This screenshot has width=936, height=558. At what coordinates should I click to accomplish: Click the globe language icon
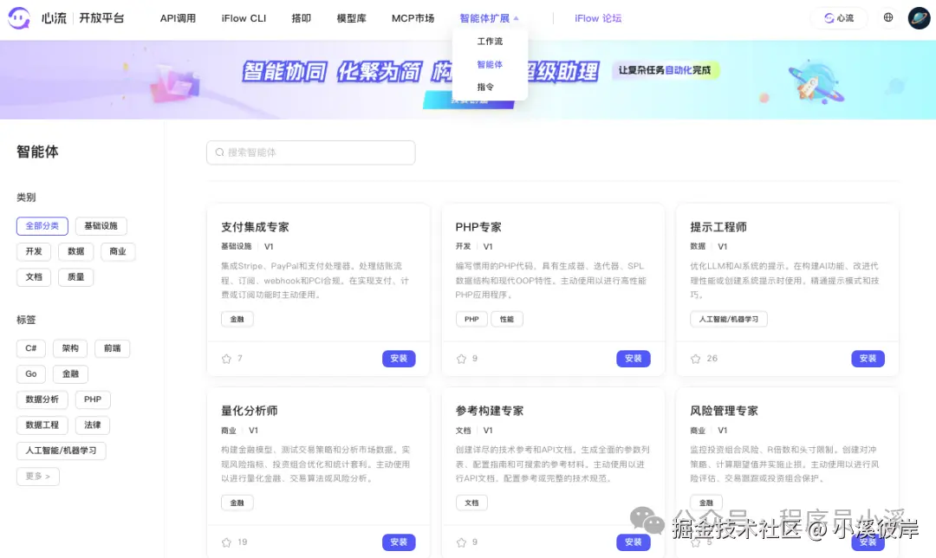887,17
